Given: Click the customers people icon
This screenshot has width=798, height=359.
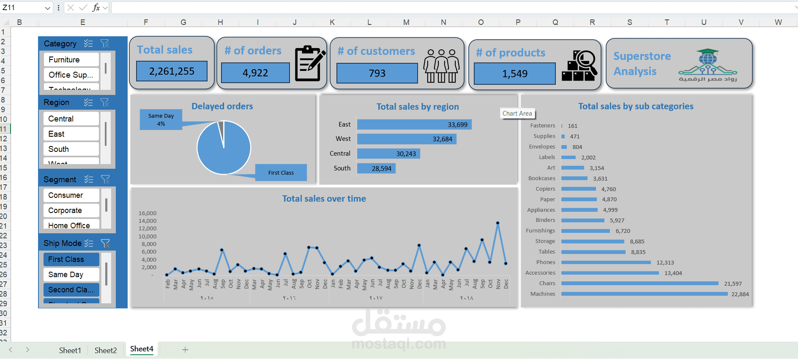Looking at the screenshot, I should (441, 65).
